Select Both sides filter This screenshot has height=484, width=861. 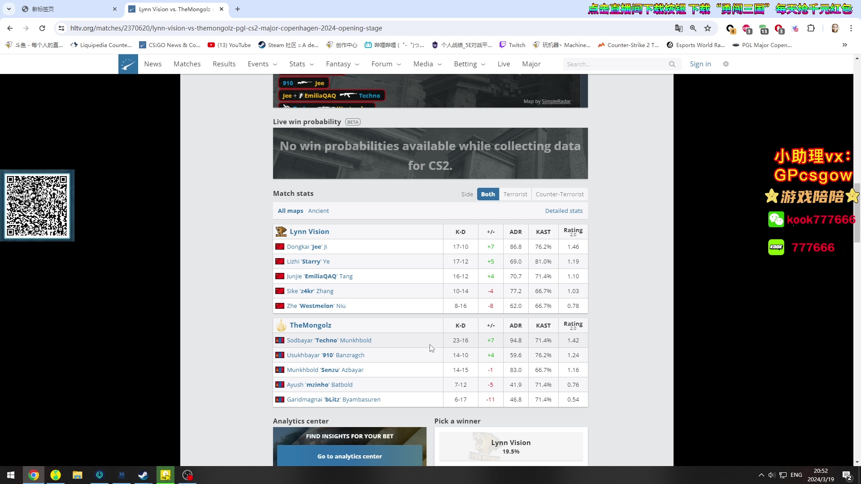point(488,194)
